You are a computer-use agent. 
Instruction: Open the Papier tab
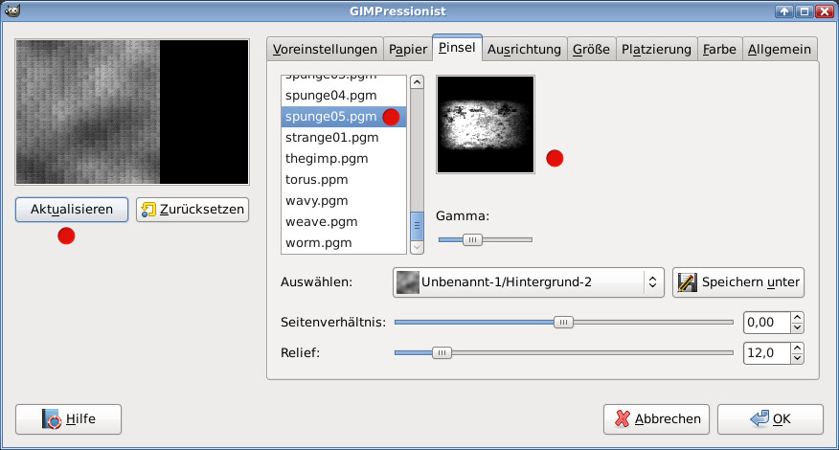(x=408, y=49)
